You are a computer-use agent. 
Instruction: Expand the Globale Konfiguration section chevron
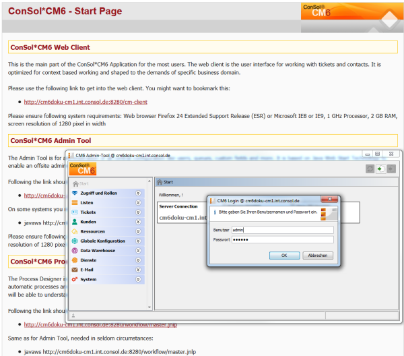coord(138,241)
